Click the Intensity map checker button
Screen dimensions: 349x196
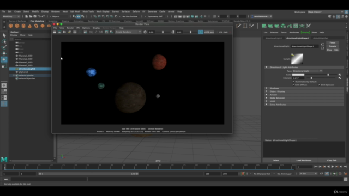tap(340, 78)
